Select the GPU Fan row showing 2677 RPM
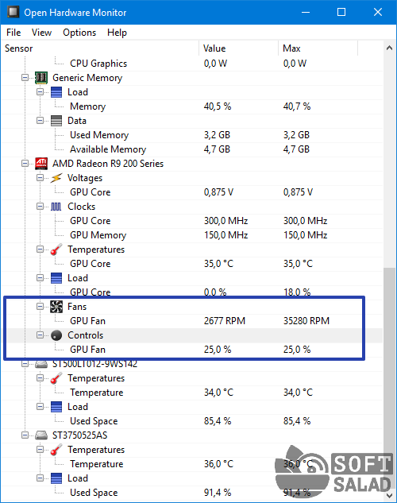This screenshot has width=397, height=503. (191, 321)
